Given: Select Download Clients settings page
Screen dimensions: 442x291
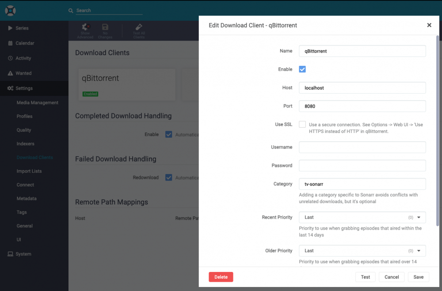Looking at the screenshot, I should (34, 158).
